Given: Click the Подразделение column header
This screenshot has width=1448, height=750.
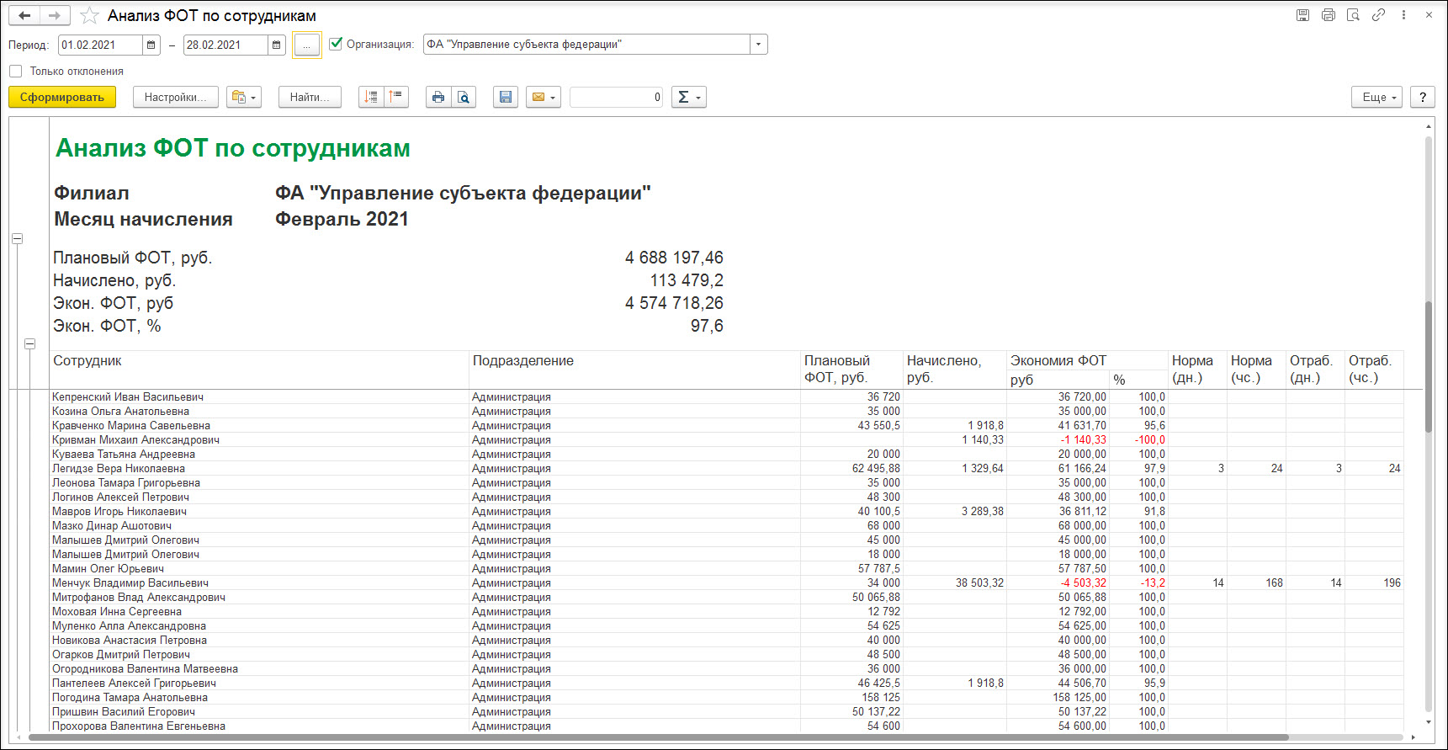Looking at the screenshot, I should click(x=634, y=369).
